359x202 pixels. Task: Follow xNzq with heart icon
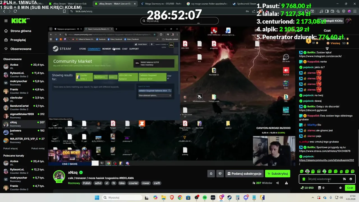[x=220, y=174]
